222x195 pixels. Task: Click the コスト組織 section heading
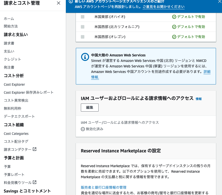14,125
